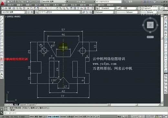
Task: Open the 工具(T) menu
Action: (x=56, y=5)
